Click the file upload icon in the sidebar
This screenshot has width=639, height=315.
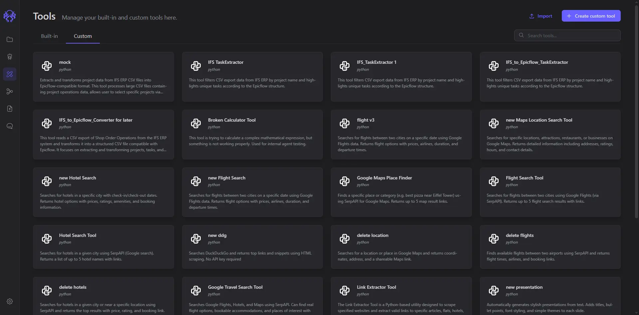[10, 109]
